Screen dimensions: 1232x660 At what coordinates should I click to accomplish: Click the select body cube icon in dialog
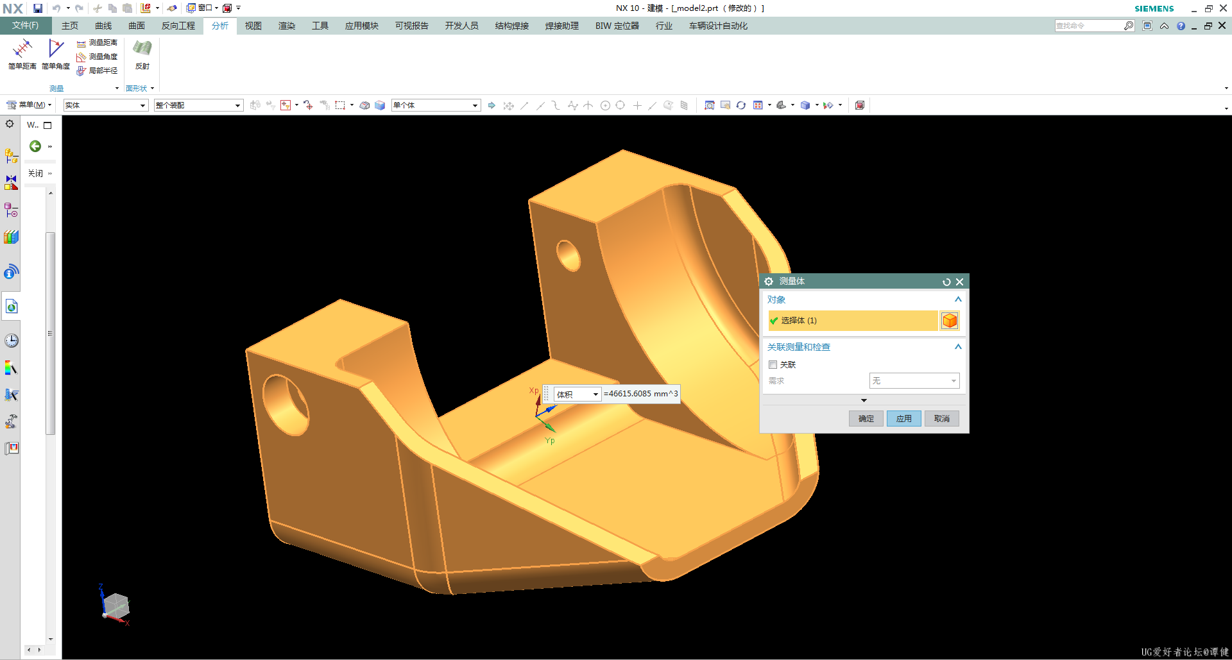[x=950, y=320]
